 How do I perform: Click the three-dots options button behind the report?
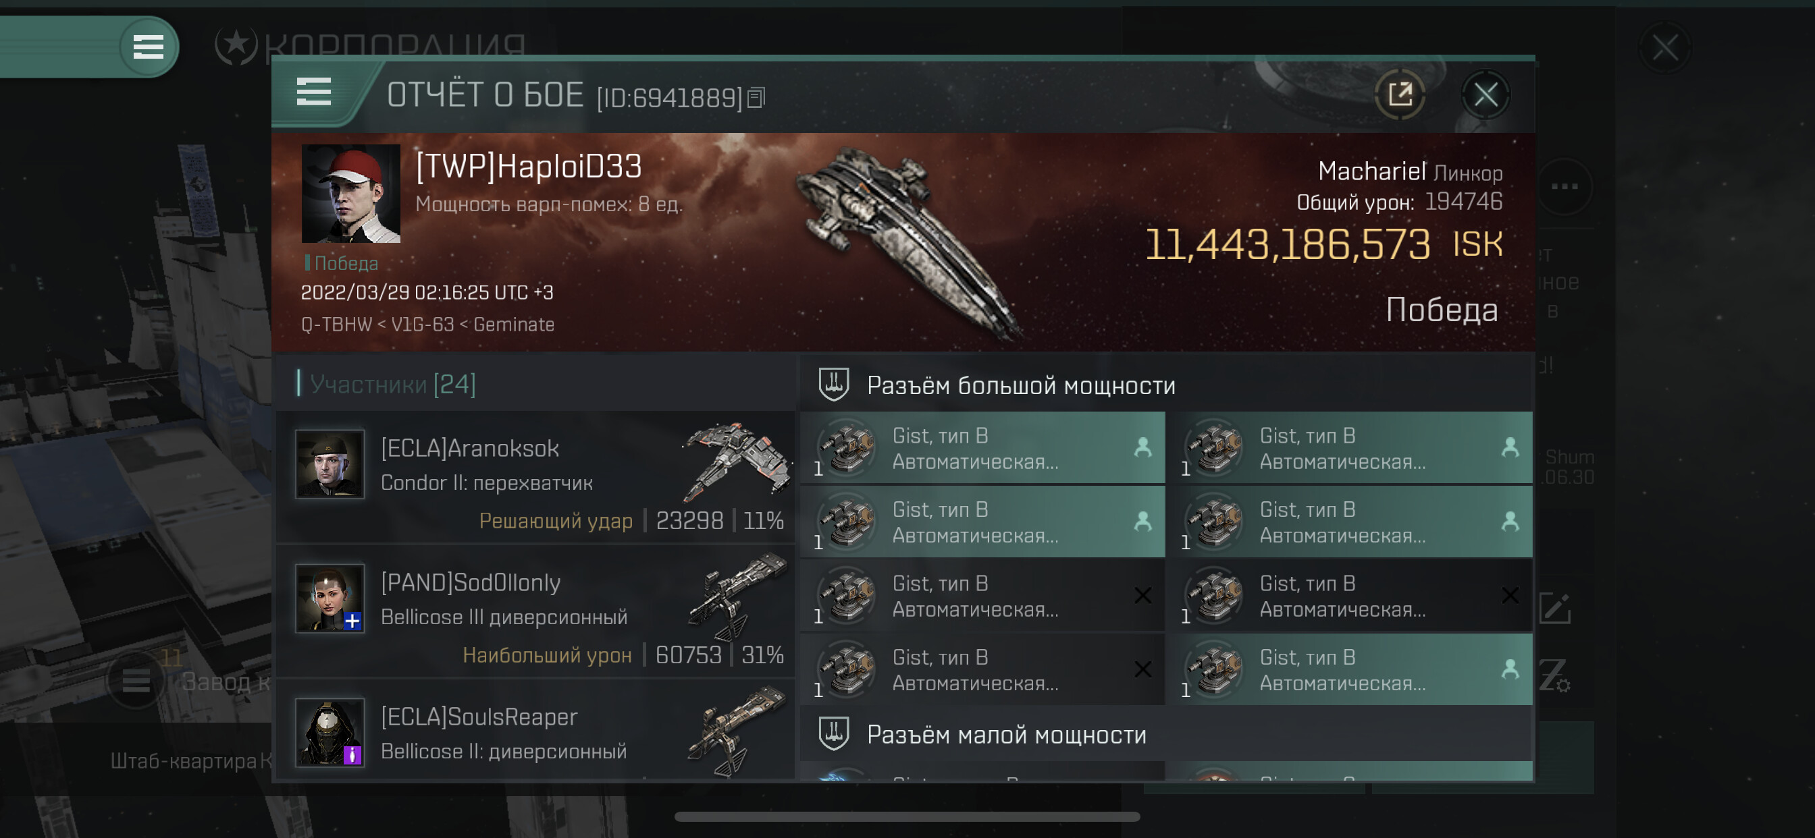[x=1564, y=187]
